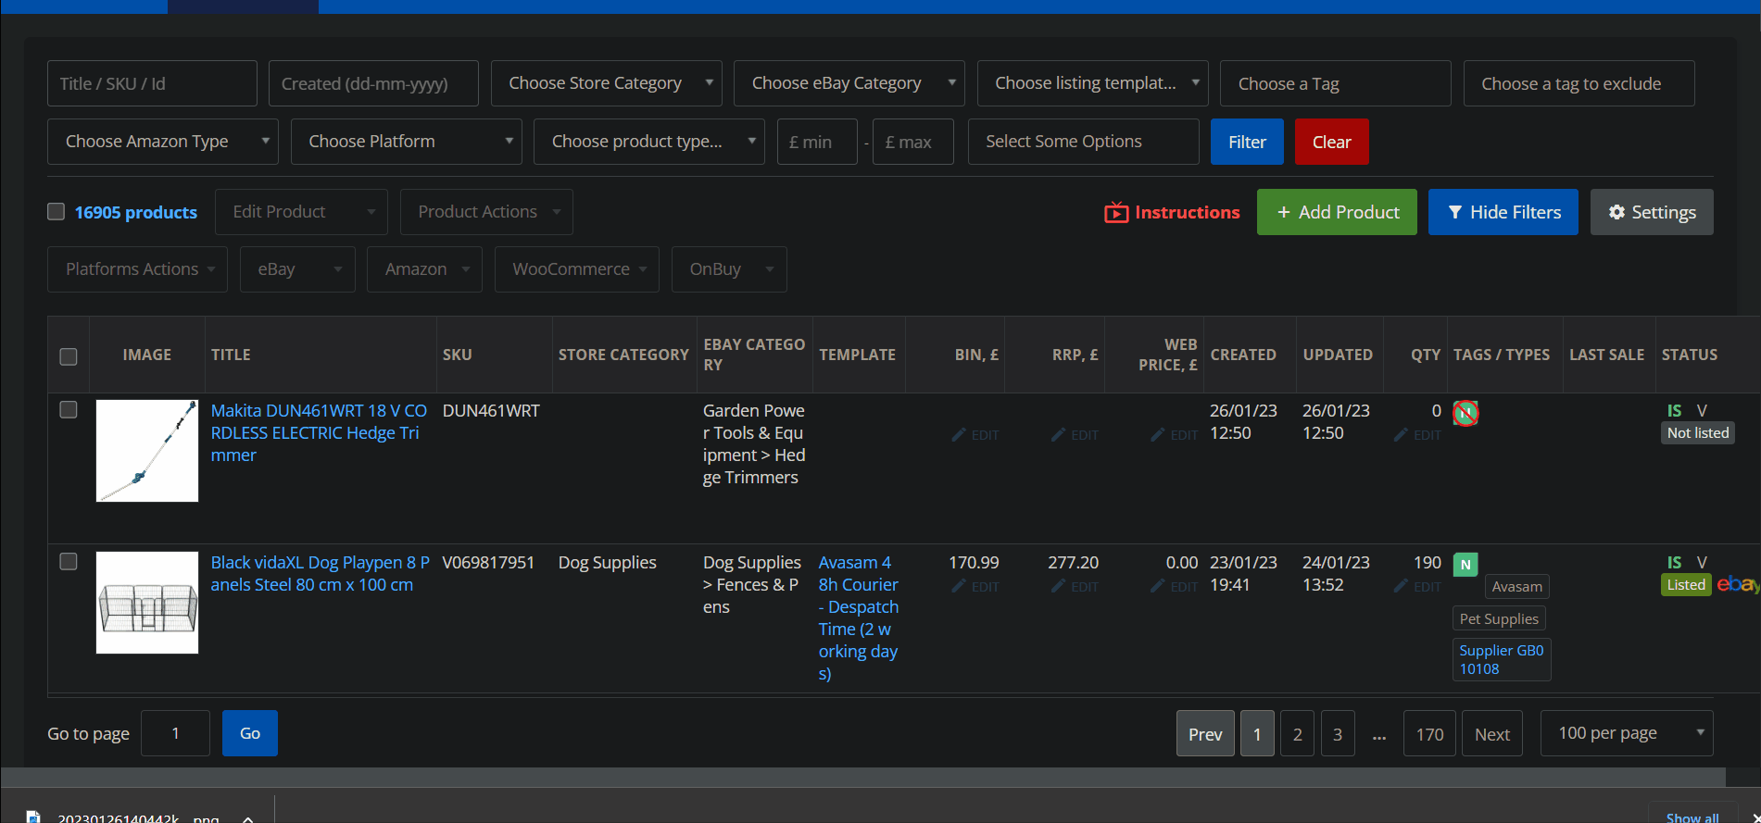Open the OnBuy actions menu

point(729,269)
